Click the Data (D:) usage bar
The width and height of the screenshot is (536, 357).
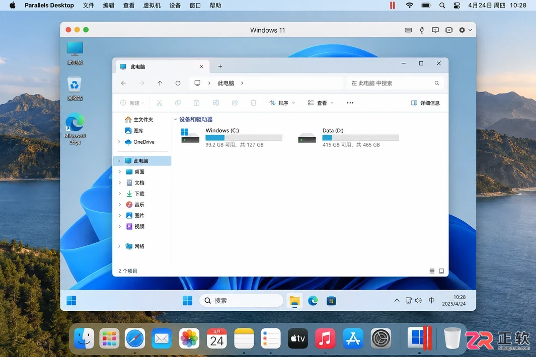(361, 138)
